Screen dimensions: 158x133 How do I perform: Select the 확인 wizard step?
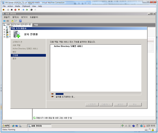pos(14,52)
